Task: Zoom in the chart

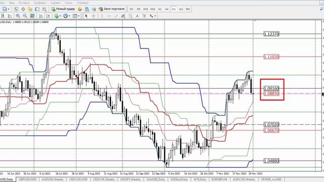Action: coord(18,16)
